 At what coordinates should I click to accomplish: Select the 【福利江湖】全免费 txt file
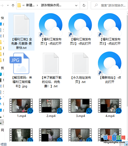point(21,32)
